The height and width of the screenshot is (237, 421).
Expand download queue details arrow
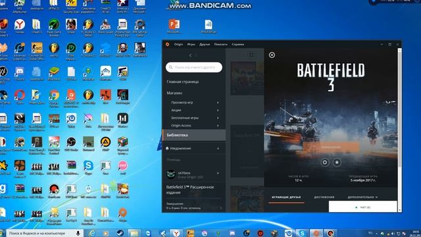221,208
